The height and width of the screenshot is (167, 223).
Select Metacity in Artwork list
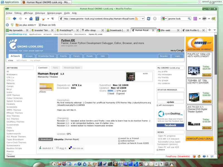[x=11, y=83]
